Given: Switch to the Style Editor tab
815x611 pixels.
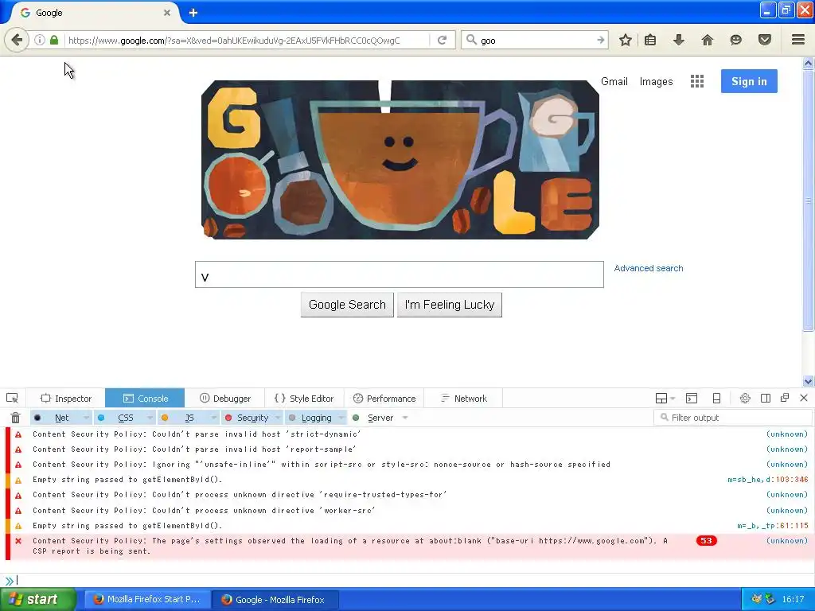Looking at the screenshot, I should coord(304,399).
